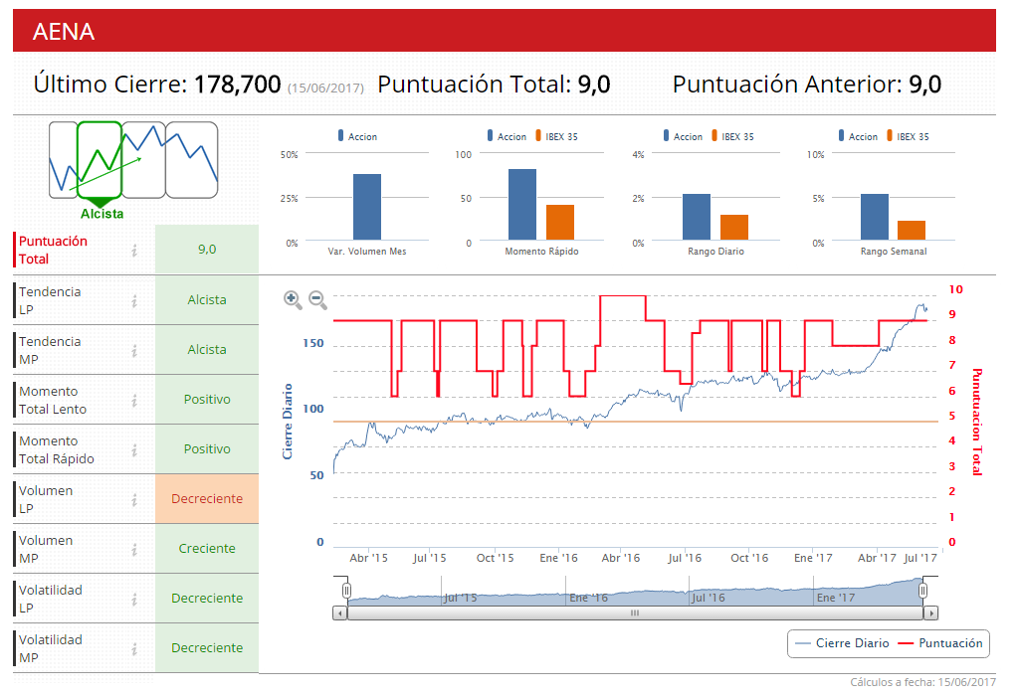1018x699 pixels.
Task: Click the blue Accion bar in Rango Semanal
Action: coord(874,217)
